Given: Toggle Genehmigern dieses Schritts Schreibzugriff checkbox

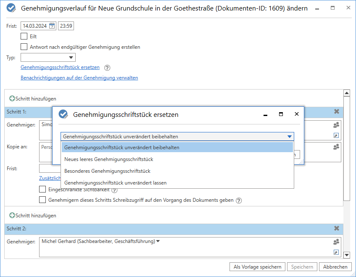Looking at the screenshot, I should [x=42, y=200].
